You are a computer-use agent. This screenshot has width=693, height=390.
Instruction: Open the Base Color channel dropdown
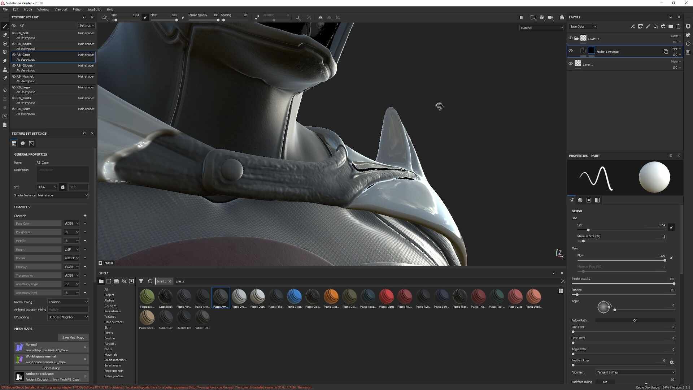point(583,26)
